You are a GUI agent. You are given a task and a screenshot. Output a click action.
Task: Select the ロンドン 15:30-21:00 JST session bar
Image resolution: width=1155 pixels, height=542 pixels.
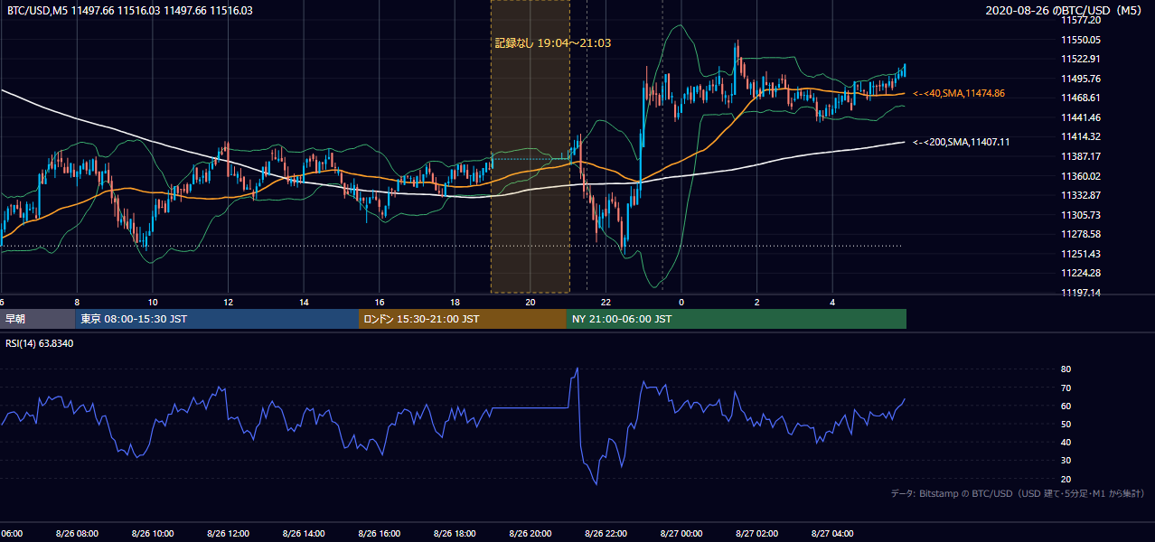coord(462,319)
